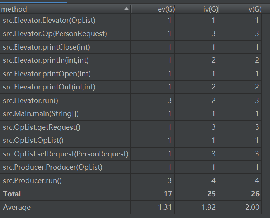This screenshot has height=218, width=270.
Task: Select row src.OpList.setRequest(PersonRequest)
Action: [x=131, y=154]
